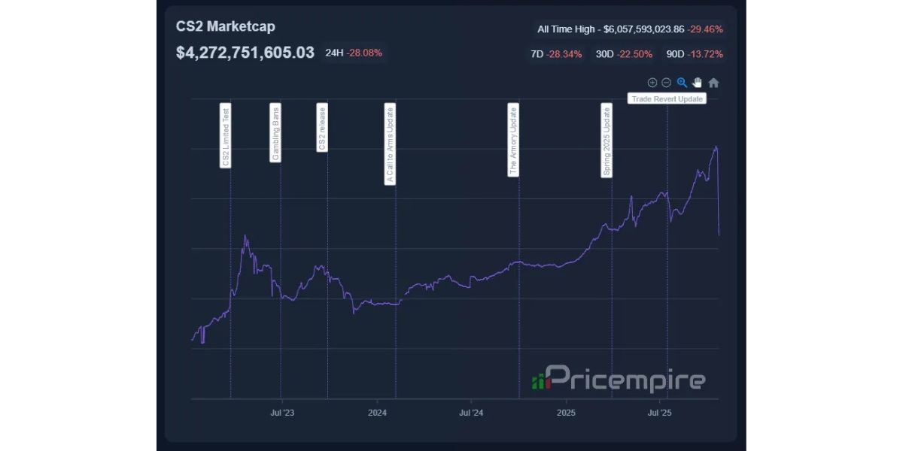The width and height of the screenshot is (903, 451).
Task: Click the blue magnifier currently highlighted
Action: 682,83
